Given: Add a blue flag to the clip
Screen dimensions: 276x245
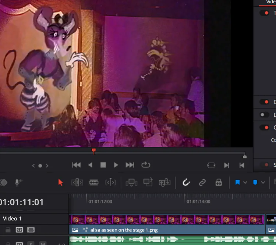Looking at the screenshot, I should pyautogui.click(x=237, y=182).
